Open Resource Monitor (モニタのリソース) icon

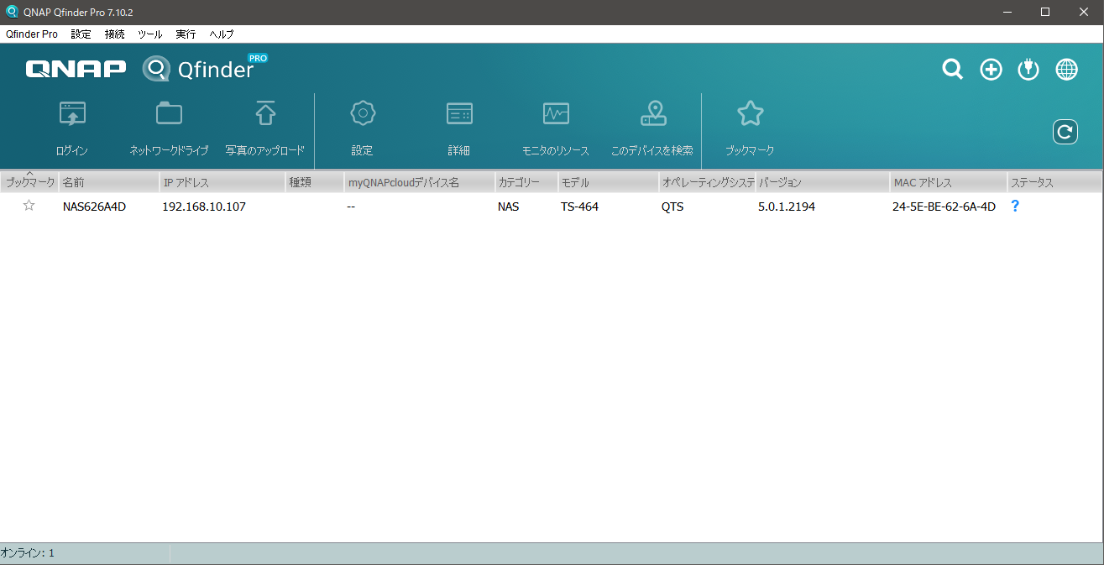pos(556,114)
